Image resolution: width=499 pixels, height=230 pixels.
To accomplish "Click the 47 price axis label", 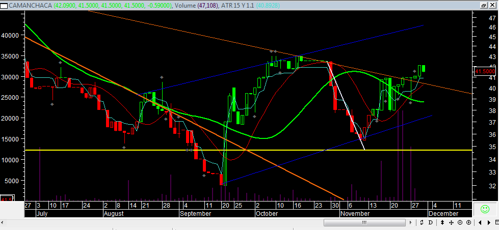I will (492, 18).
